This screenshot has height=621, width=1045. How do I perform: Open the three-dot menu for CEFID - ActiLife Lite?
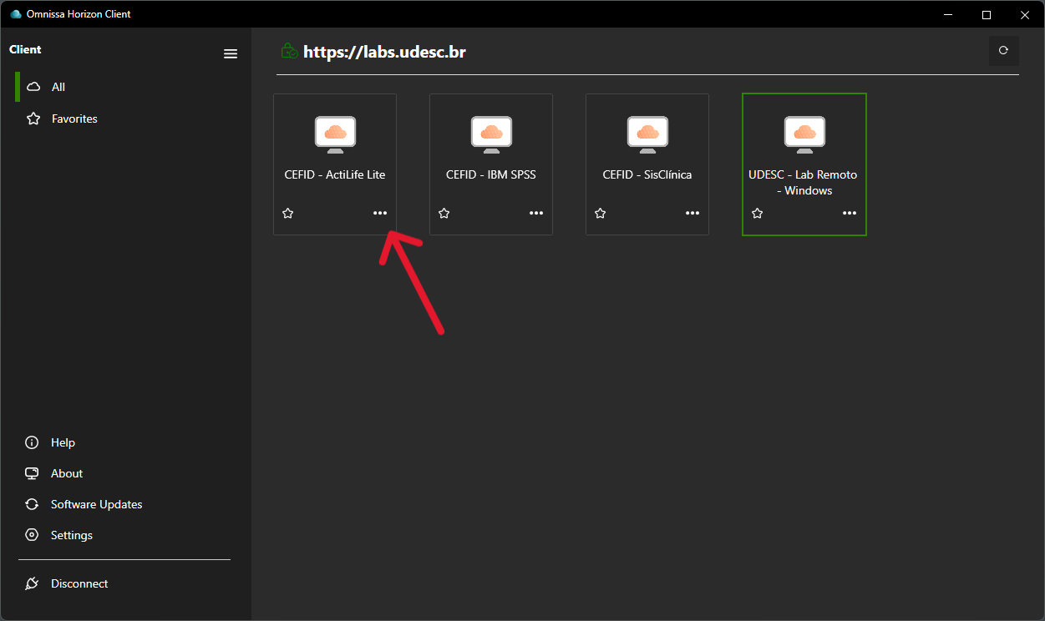click(380, 214)
